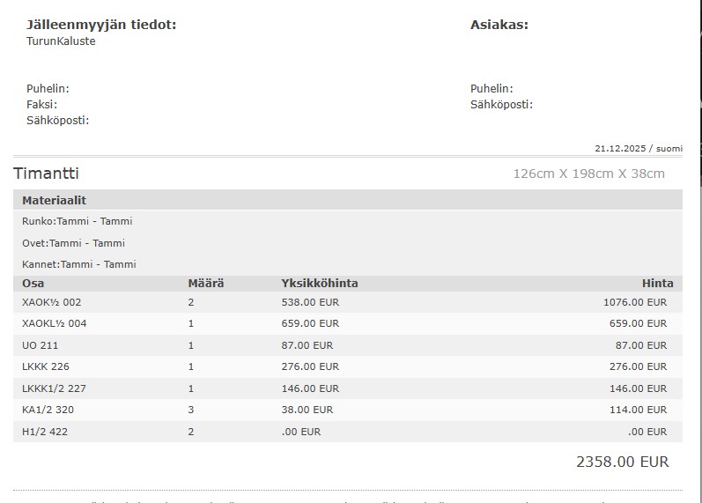Screen dimensions: 702x503
Task: Click the date 21.12.2025 / suomi
Action: point(638,148)
